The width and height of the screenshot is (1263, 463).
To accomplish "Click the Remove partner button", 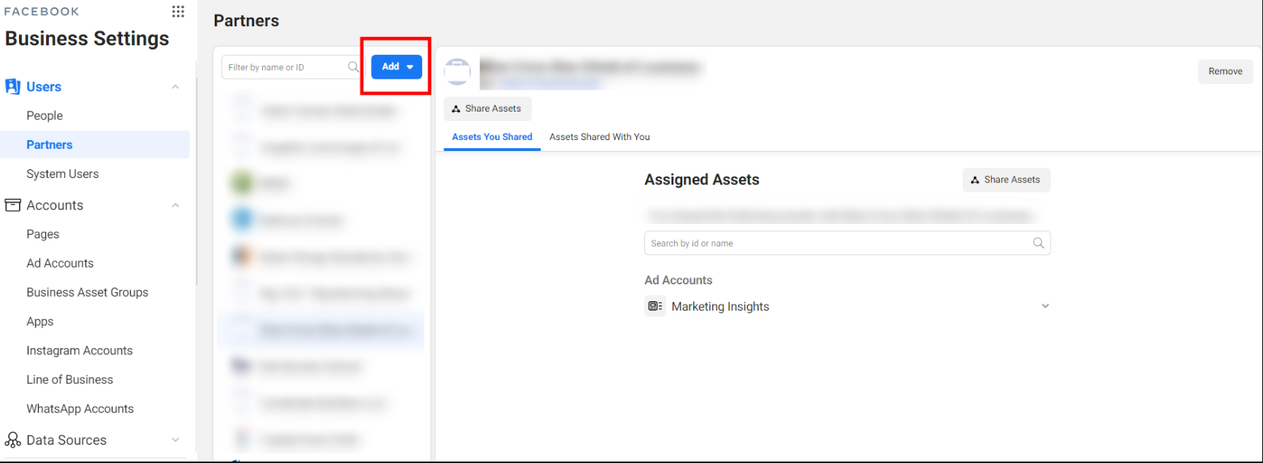I will [1225, 71].
